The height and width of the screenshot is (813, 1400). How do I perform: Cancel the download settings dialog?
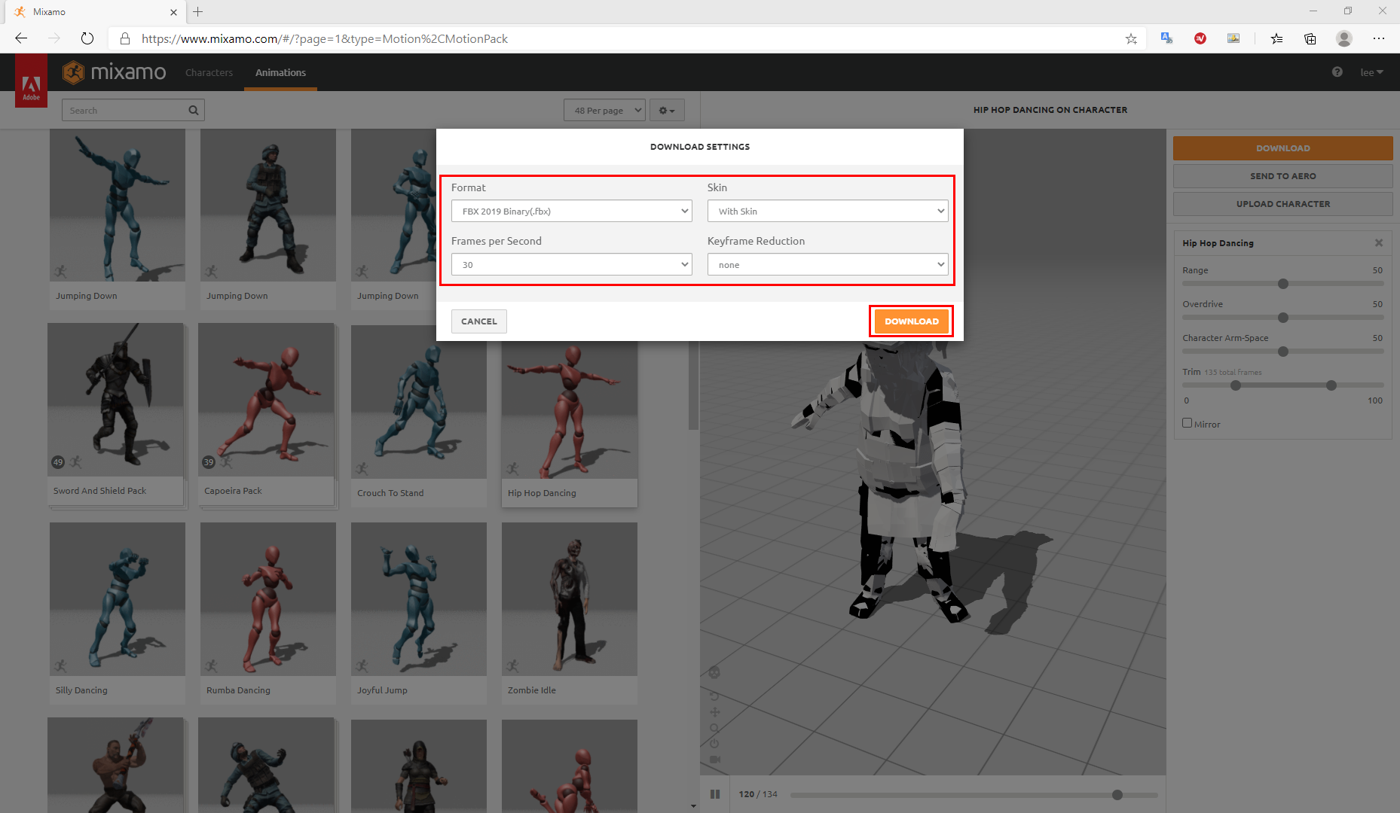point(479,321)
